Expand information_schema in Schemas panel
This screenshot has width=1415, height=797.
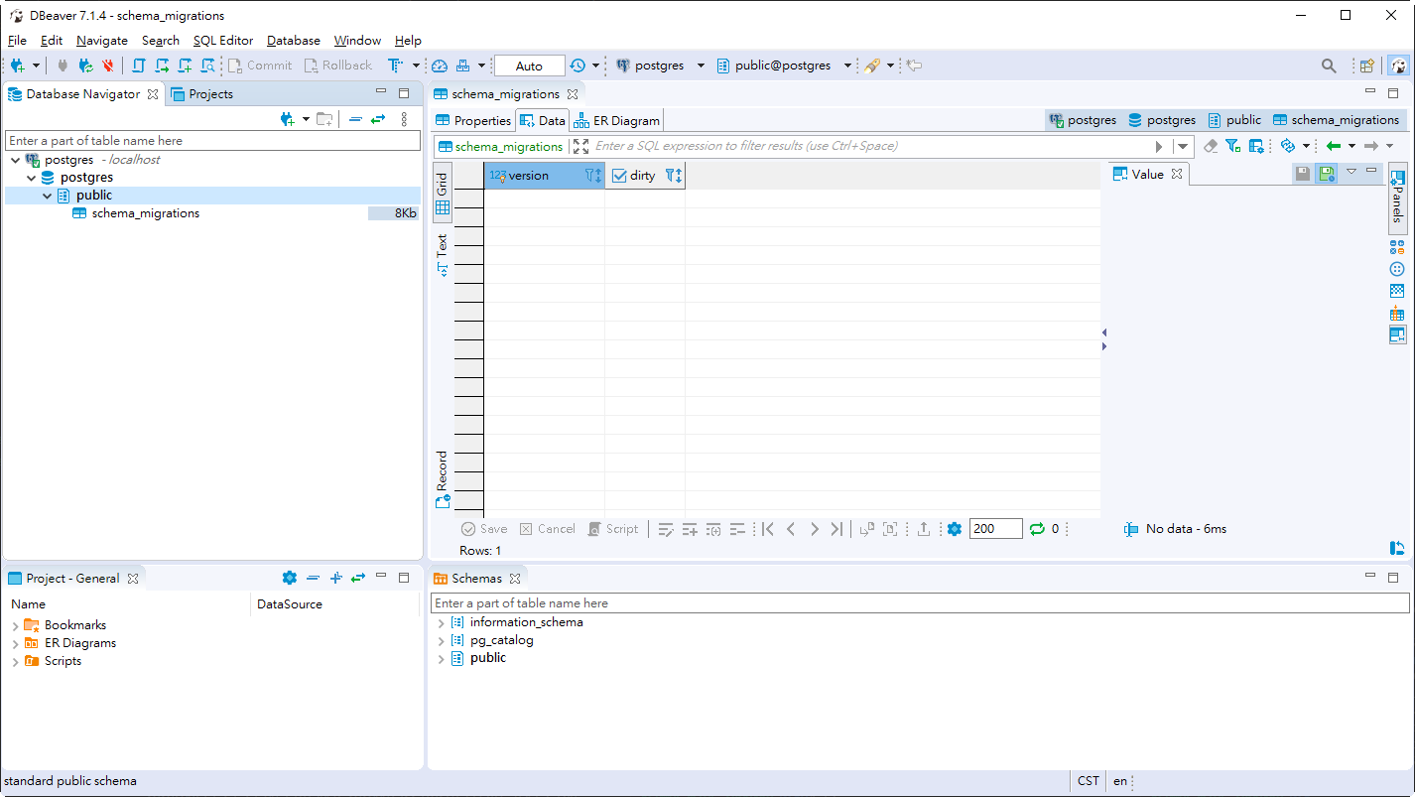(441, 623)
